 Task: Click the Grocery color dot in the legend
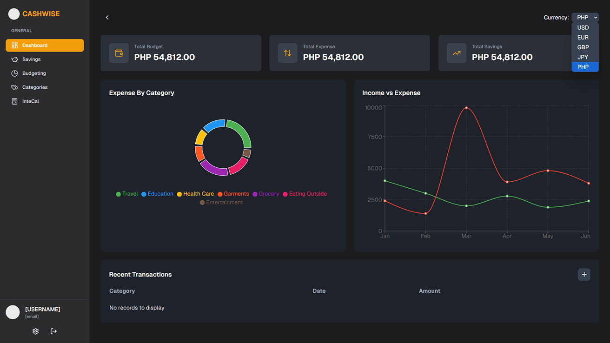point(255,194)
